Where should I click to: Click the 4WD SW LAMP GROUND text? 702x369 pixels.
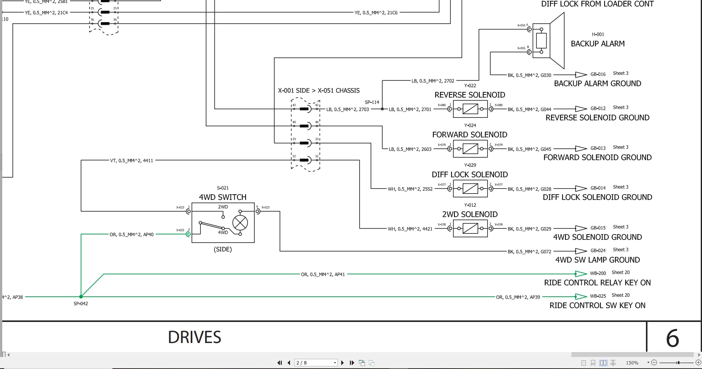point(597,260)
